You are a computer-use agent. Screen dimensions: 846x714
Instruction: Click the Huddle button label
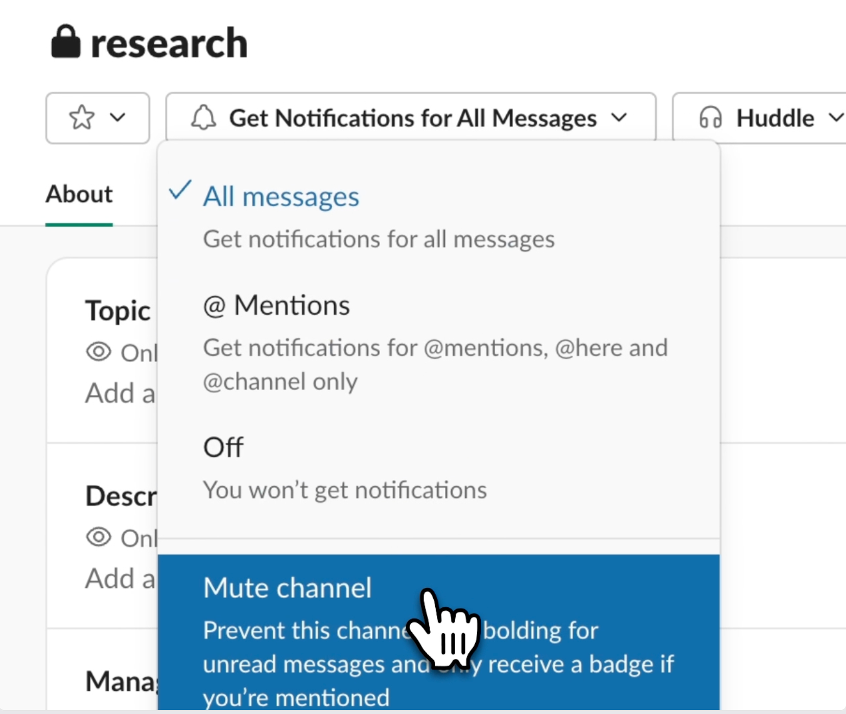click(774, 118)
